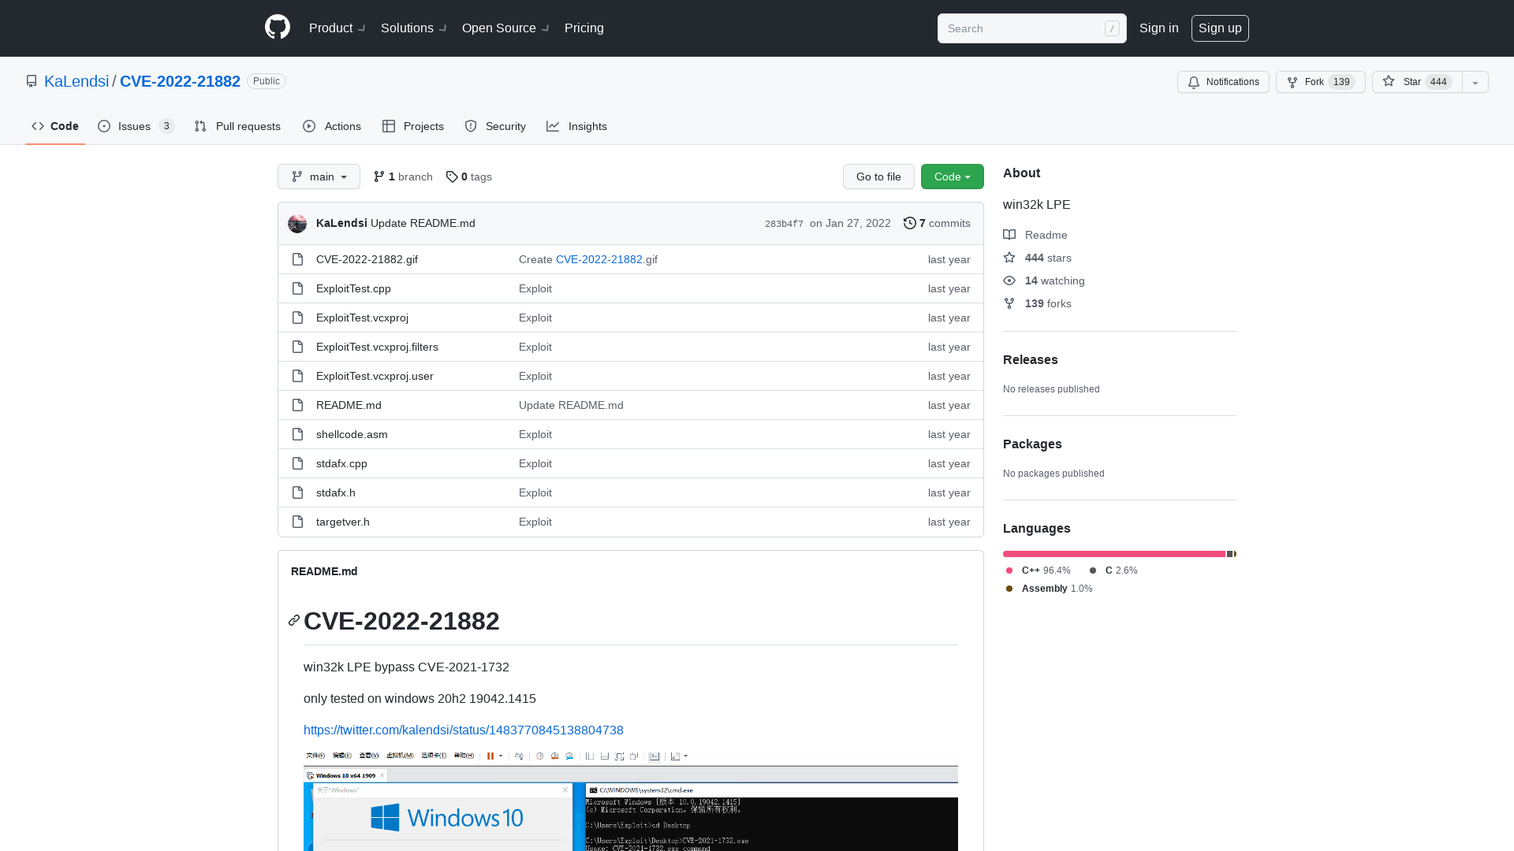Click the file icon next to ExploitTest.vcxproj

pyautogui.click(x=297, y=318)
